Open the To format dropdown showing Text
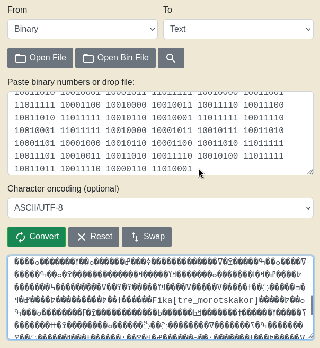 coord(238,29)
